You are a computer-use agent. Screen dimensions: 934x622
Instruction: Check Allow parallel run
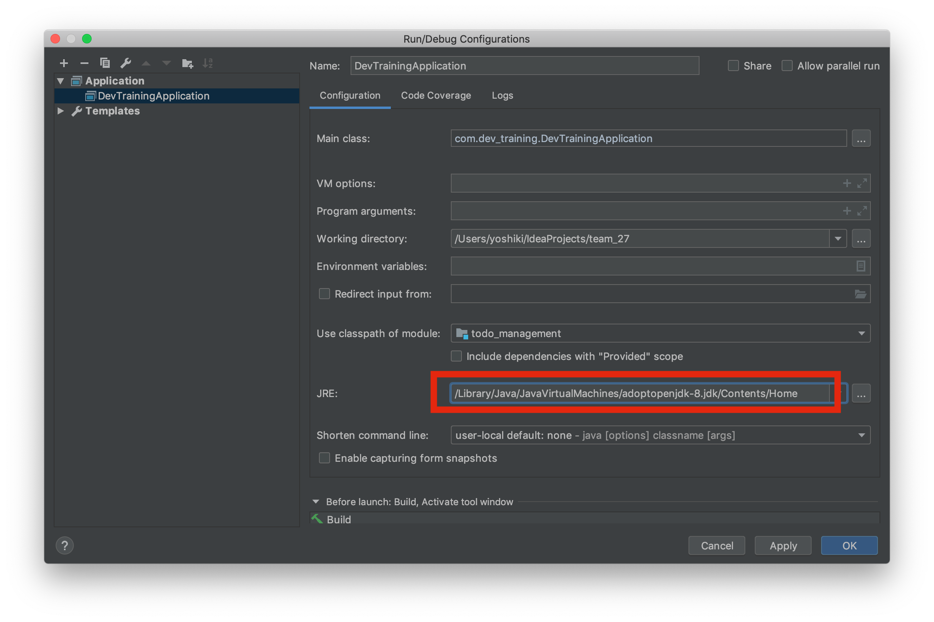click(x=787, y=66)
